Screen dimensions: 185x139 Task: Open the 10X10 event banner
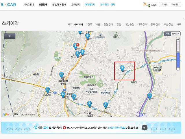click(91, 127)
